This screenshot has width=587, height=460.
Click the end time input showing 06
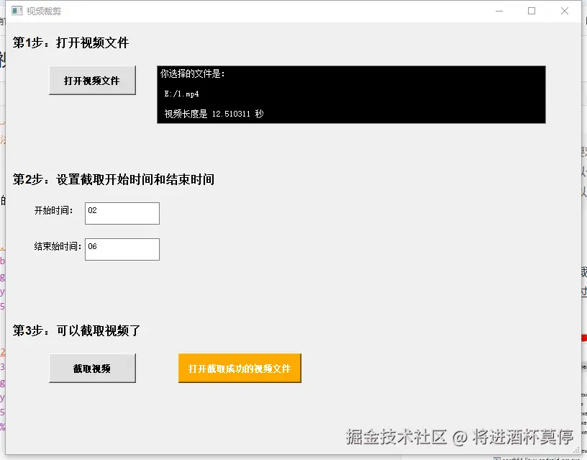[122, 249]
